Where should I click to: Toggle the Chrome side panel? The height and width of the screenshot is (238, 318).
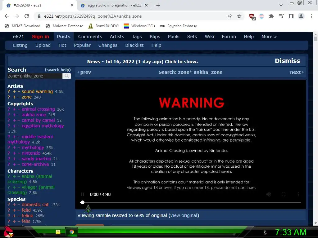click(x=291, y=16)
